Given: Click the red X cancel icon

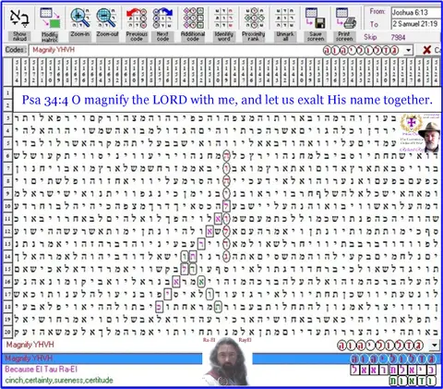Looking at the screenshot, I should coord(426,50).
